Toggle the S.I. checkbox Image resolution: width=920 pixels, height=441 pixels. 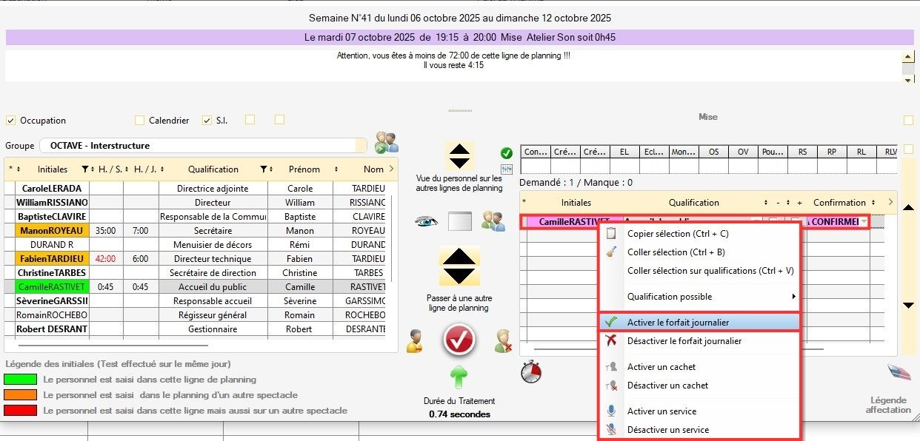(207, 121)
